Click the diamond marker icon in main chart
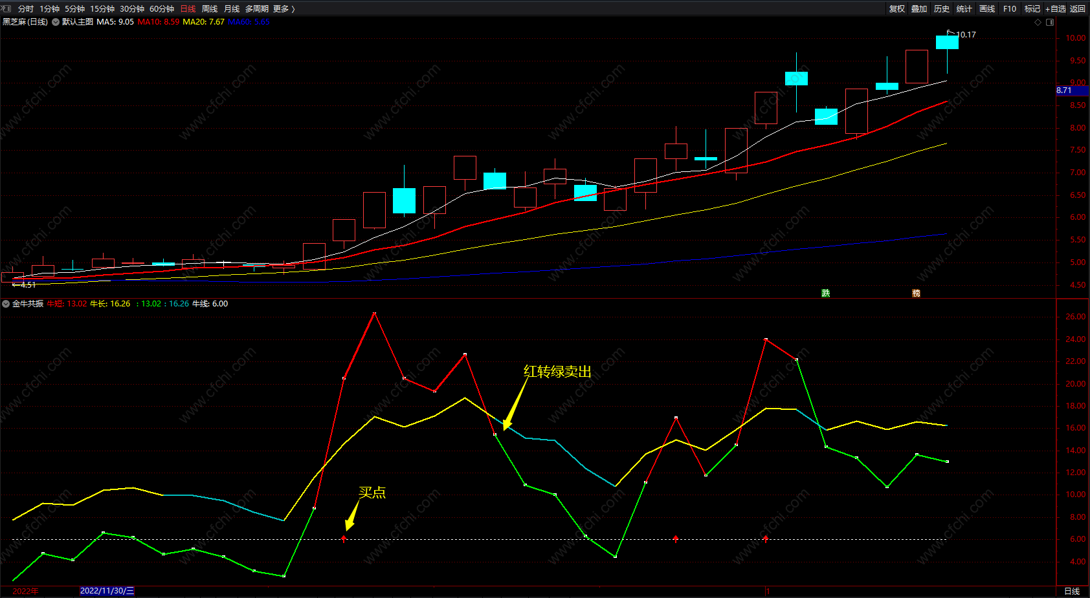The height and width of the screenshot is (598, 1090). tap(1038, 22)
